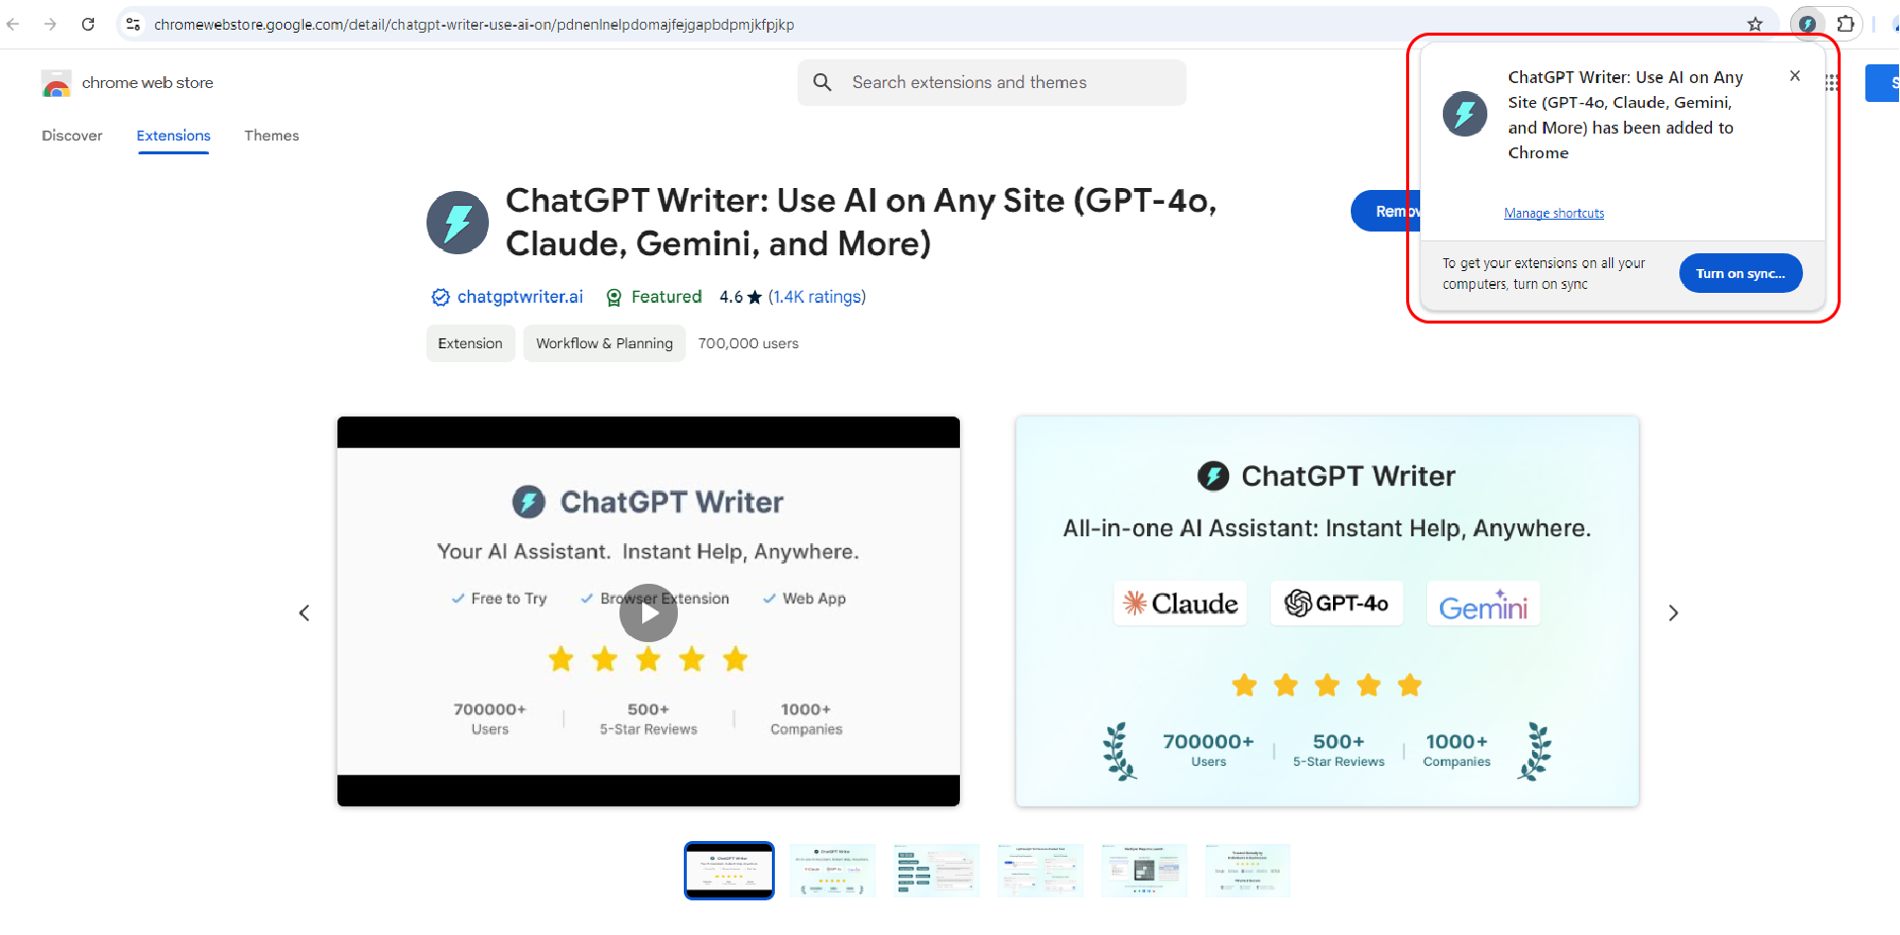Bookmark this page with the star icon

1755,24
